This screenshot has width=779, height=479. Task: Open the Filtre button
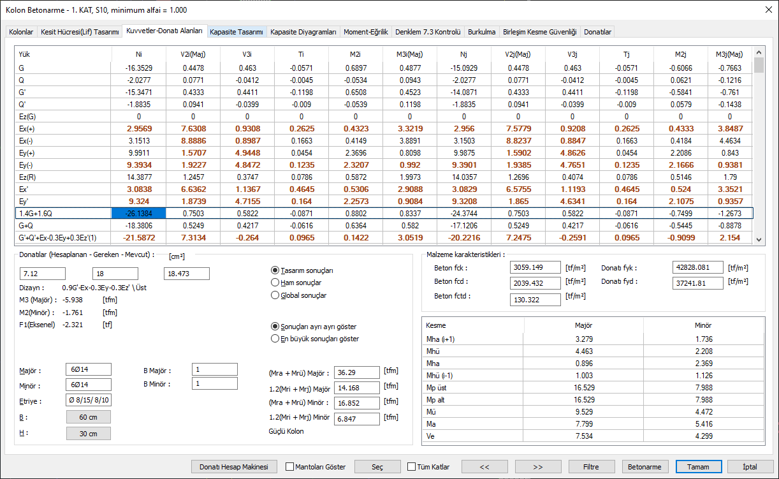[x=592, y=467]
